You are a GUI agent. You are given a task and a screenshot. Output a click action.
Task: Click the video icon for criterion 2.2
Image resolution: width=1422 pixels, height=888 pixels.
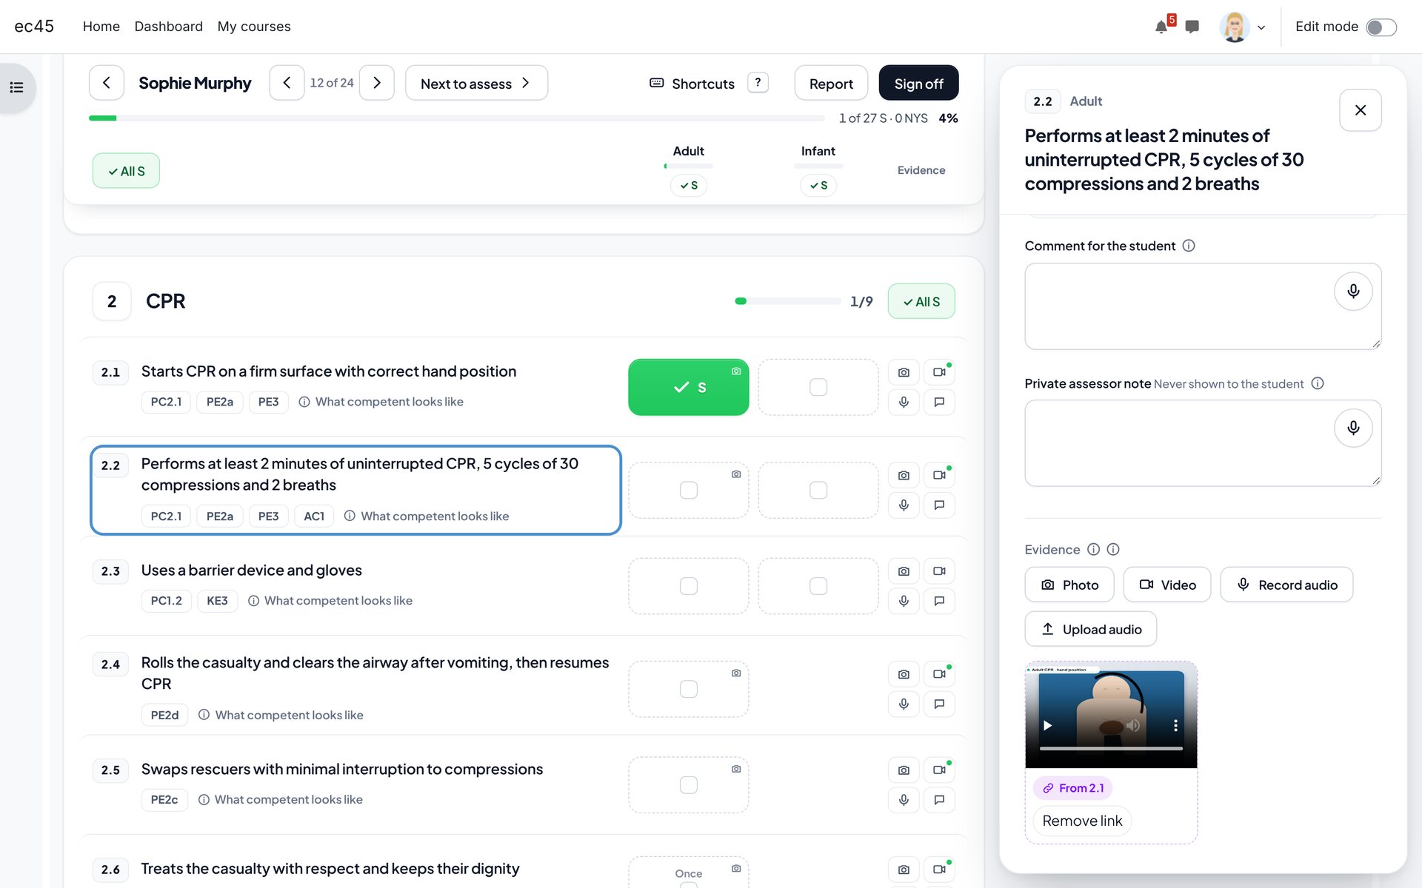tap(939, 475)
